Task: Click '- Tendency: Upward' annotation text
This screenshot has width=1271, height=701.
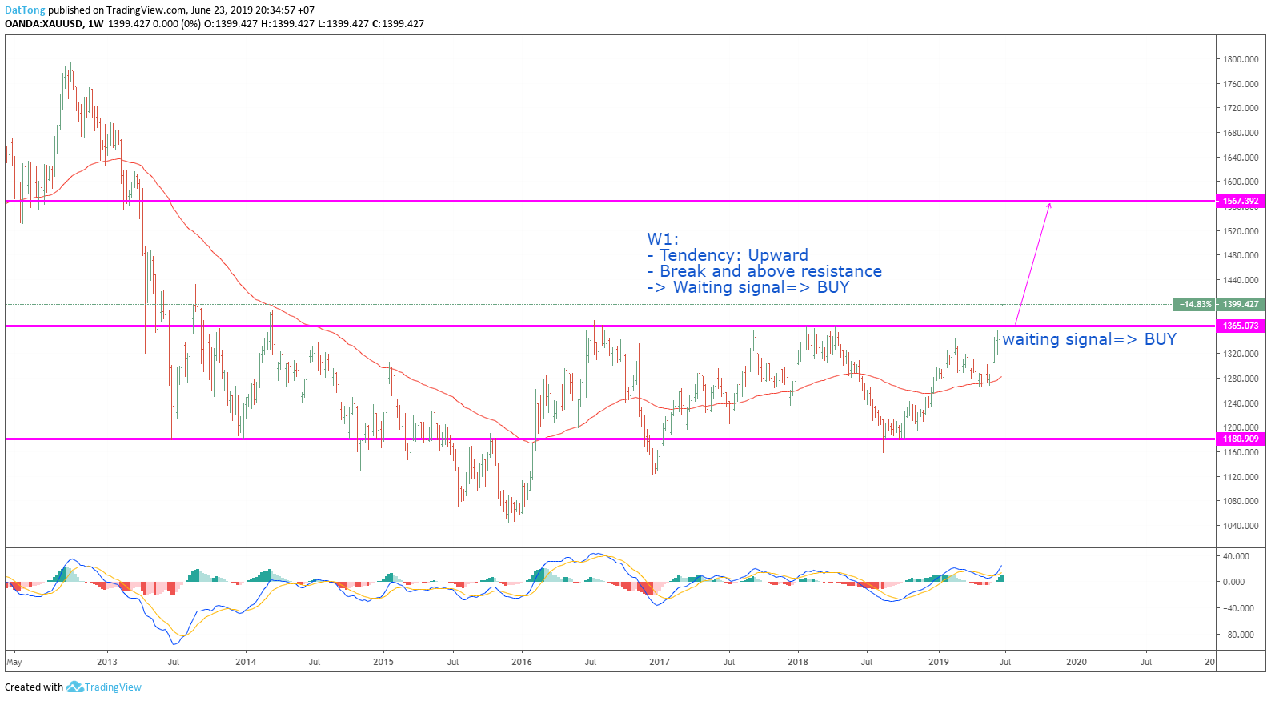Action: coord(728,255)
